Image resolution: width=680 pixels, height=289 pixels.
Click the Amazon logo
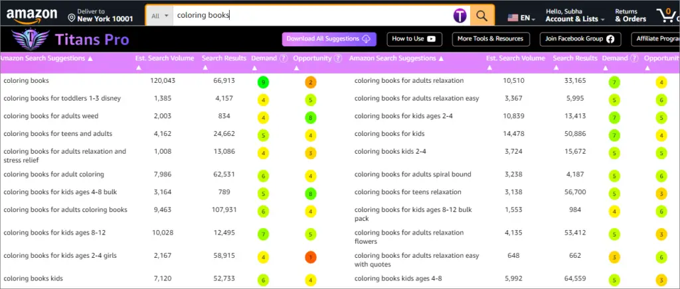point(32,16)
